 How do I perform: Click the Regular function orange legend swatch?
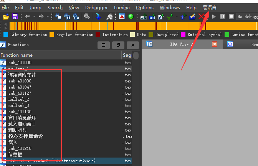coord(52,35)
